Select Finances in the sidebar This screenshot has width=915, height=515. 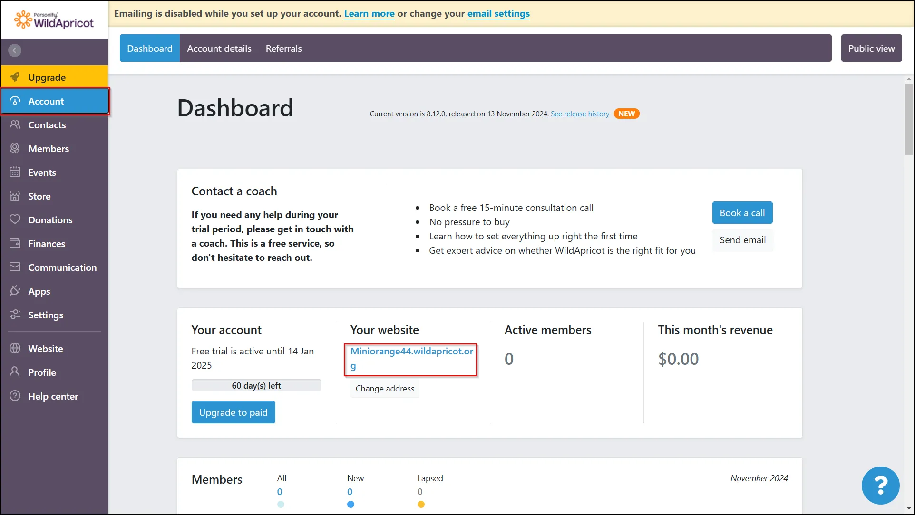[46, 243]
